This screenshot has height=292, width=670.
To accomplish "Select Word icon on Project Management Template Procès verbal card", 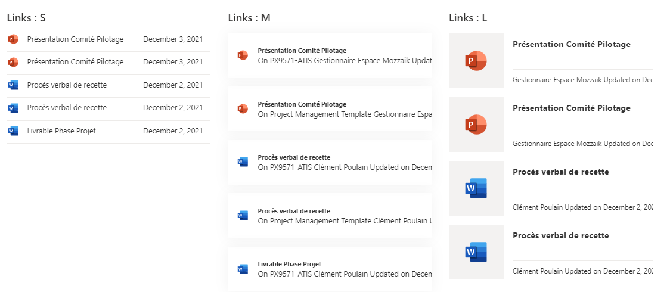I will tap(243, 215).
